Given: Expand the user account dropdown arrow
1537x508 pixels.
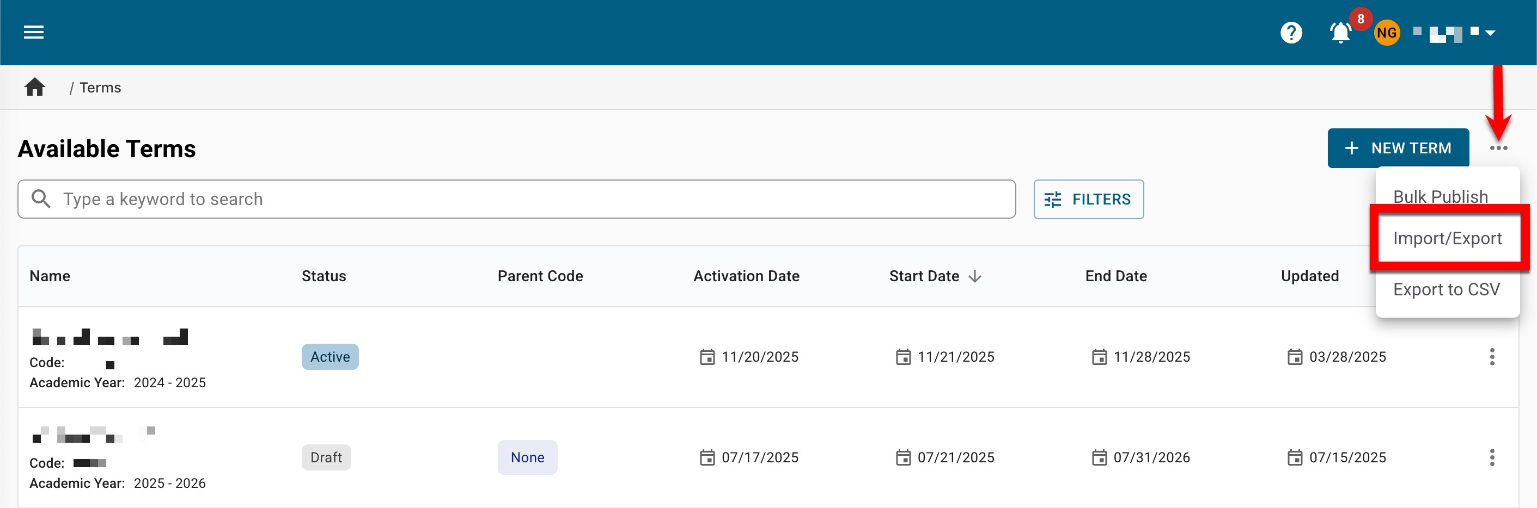Looking at the screenshot, I should (x=1490, y=33).
